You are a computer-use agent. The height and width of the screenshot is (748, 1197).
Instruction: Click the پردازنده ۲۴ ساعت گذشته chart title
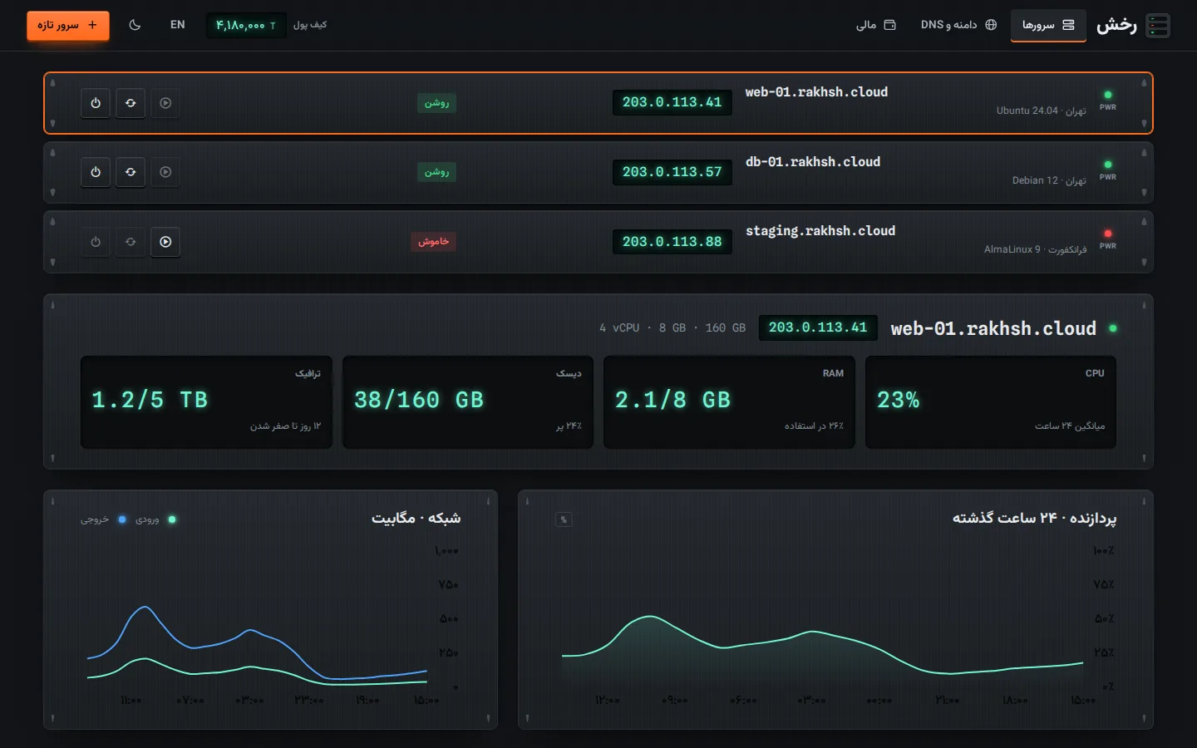pyautogui.click(x=1034, y=518)
